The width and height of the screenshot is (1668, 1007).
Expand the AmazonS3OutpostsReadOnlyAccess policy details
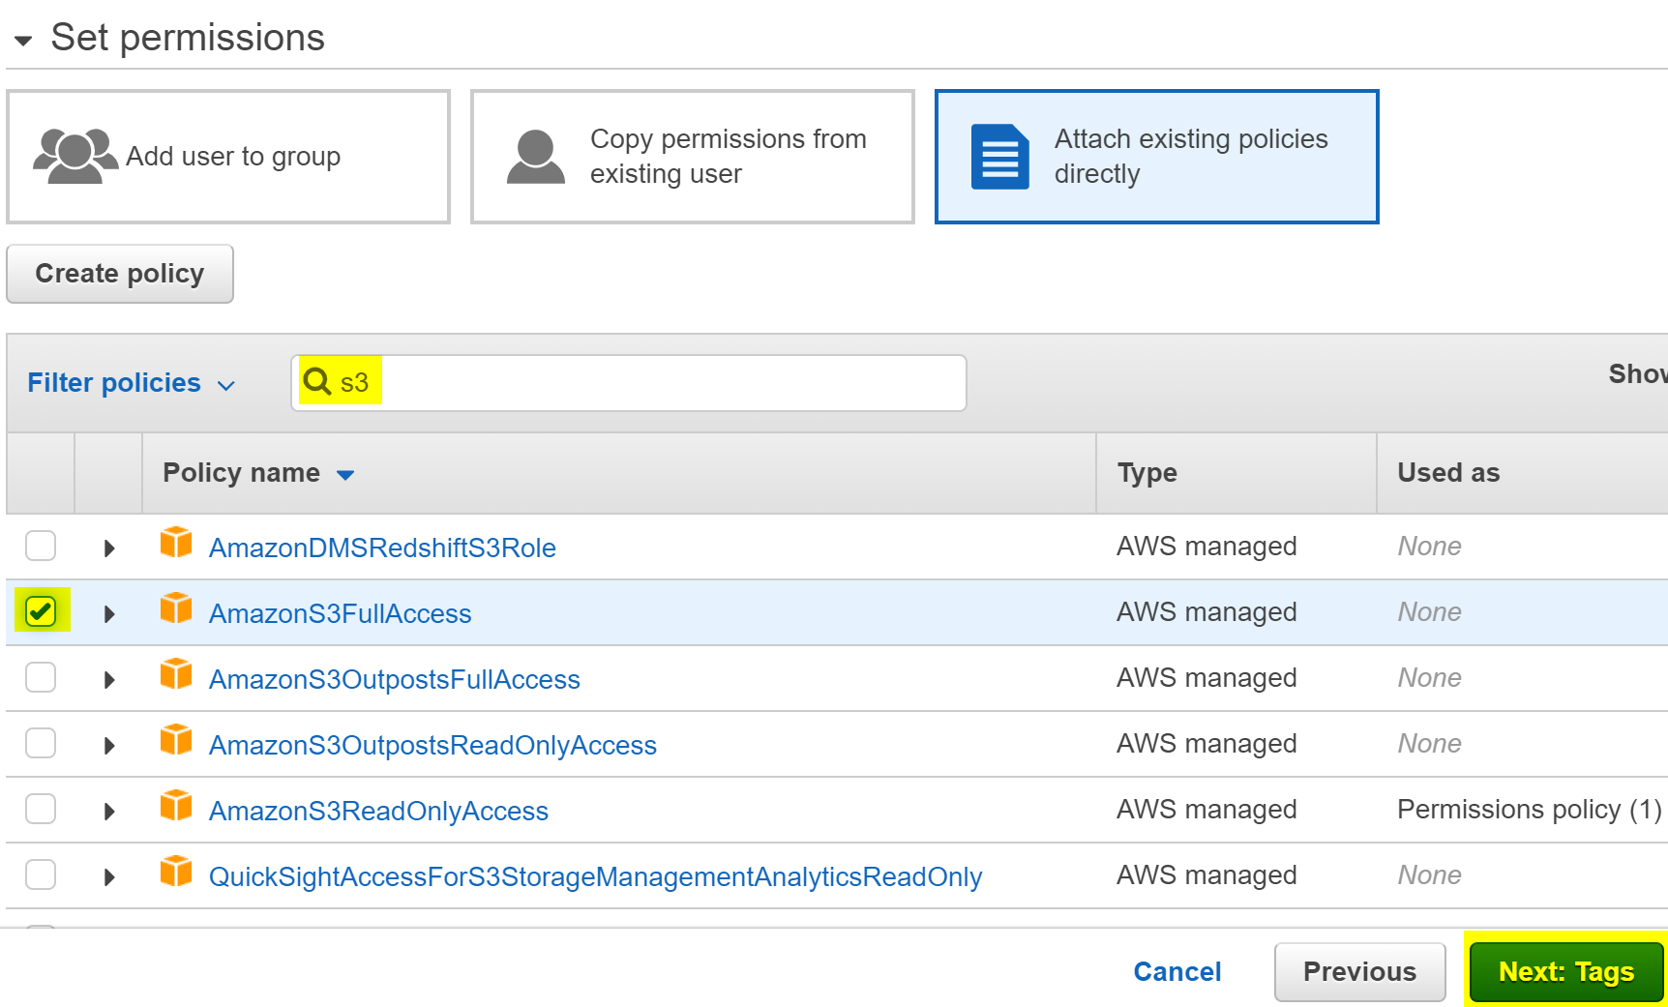tap(109, 746)
